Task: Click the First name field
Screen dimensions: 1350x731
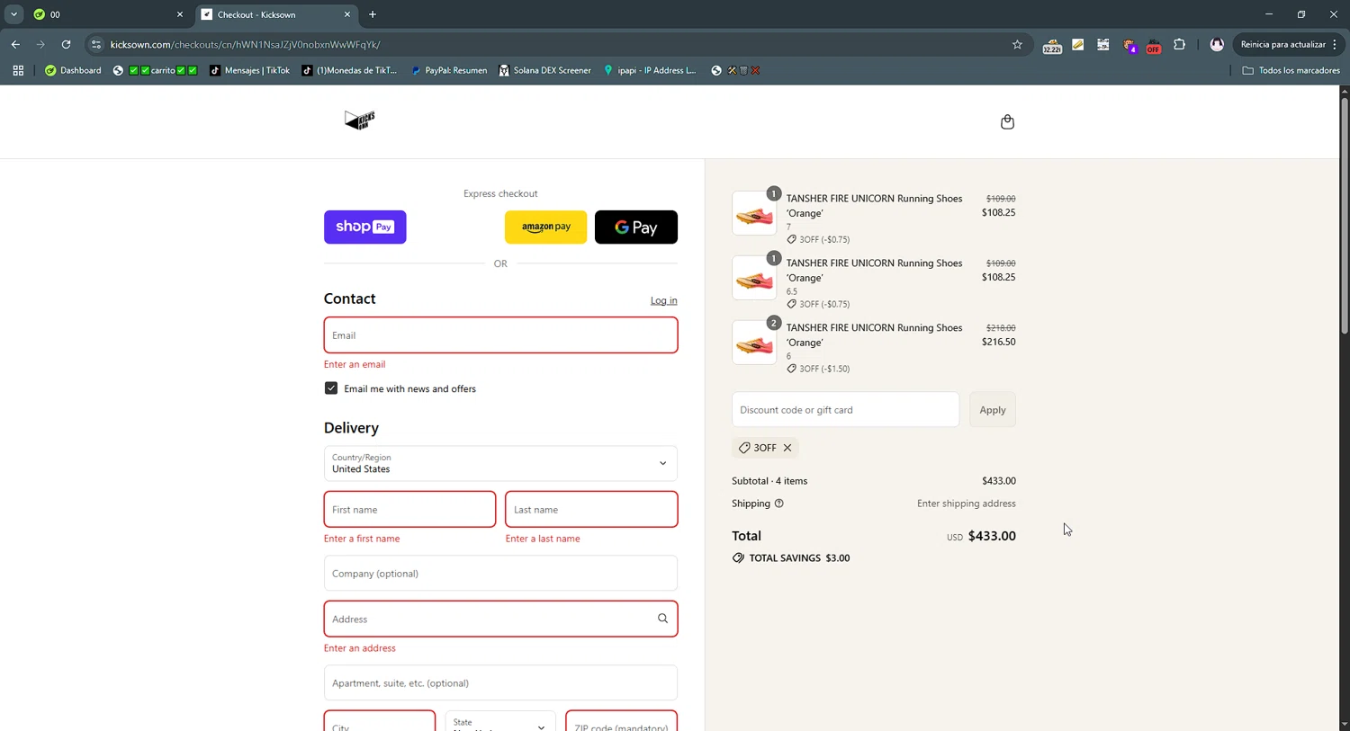Action: [x=409, y=510]
